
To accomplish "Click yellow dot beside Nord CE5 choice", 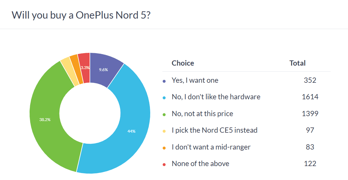I will pos(164,132).
